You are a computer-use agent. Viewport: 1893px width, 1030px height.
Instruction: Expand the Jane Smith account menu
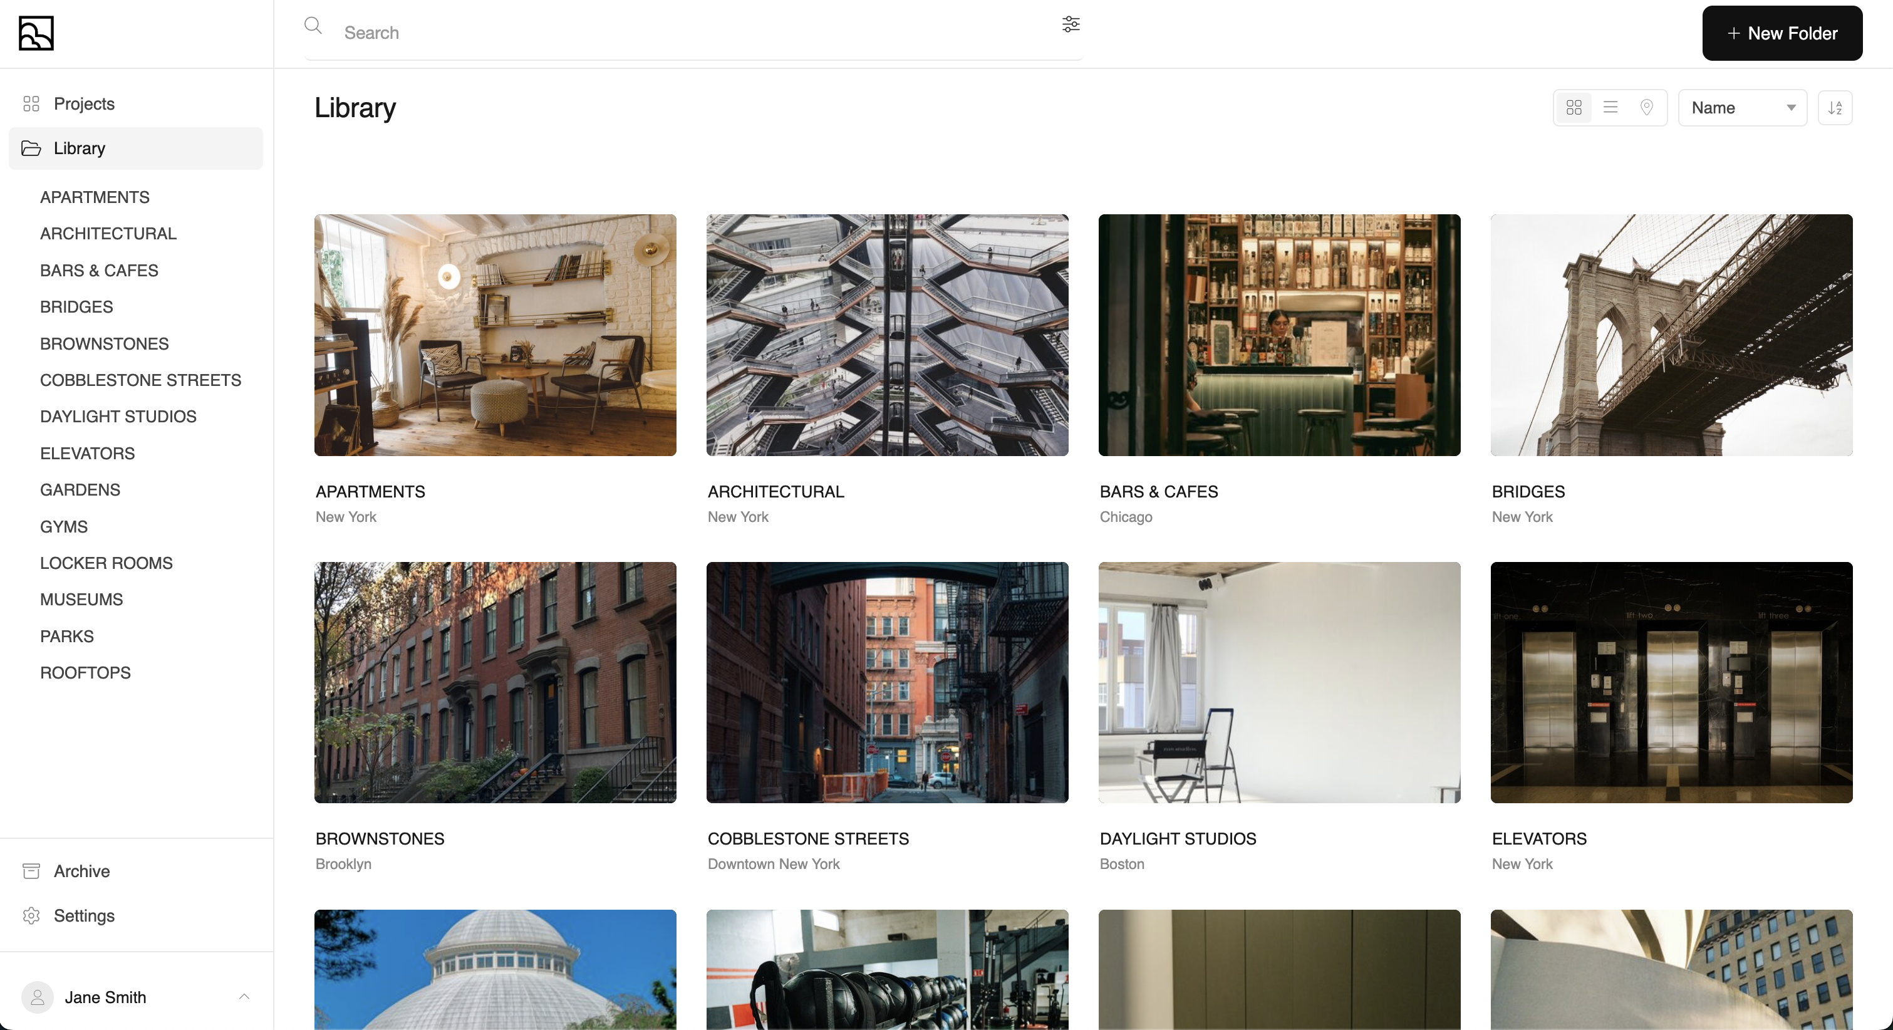(x=244, y=997)
